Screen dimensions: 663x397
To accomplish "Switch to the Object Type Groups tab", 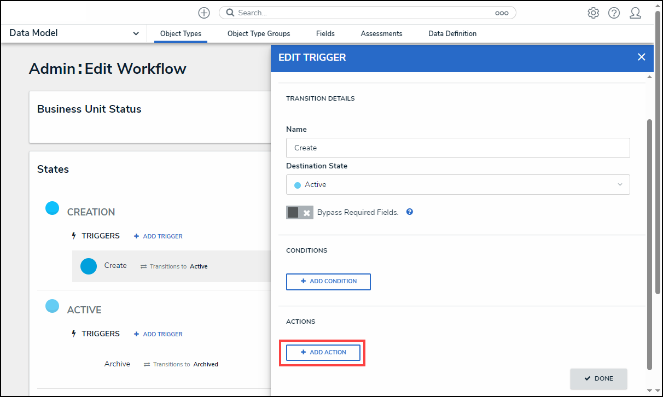I will pos(259,33).
